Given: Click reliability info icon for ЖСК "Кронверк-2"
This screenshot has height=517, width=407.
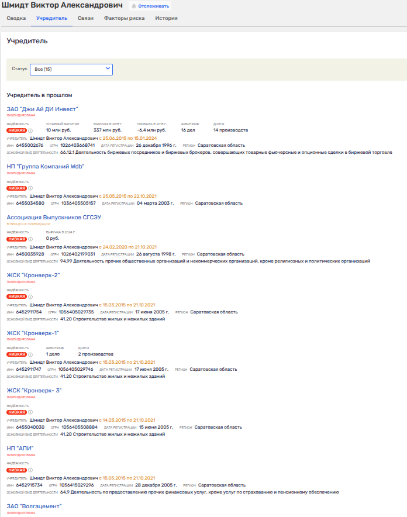Looking at the screenshot, I should (x=30, y=297).
